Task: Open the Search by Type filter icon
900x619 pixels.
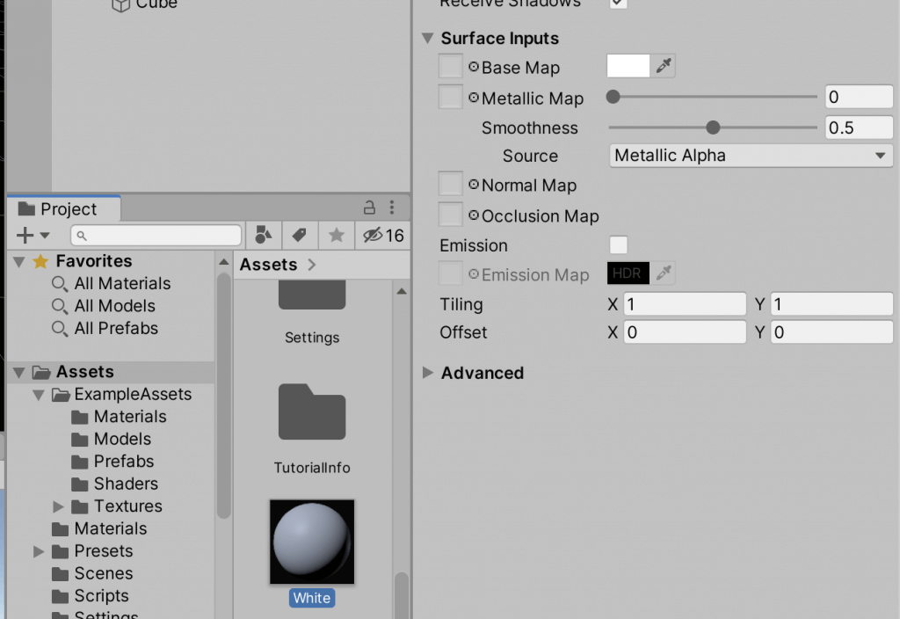Action: coord(264,235)
